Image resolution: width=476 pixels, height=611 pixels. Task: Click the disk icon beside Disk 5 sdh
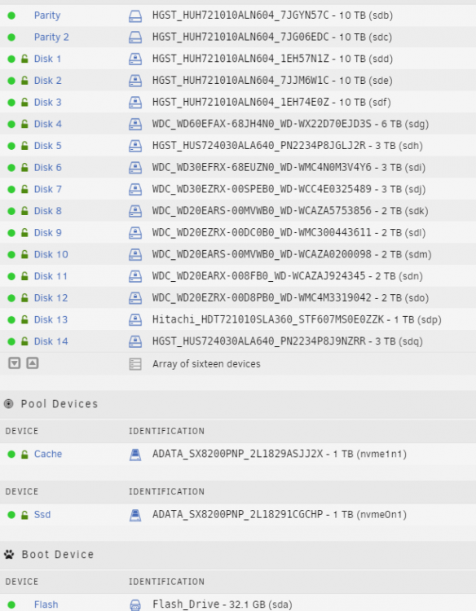135,146
